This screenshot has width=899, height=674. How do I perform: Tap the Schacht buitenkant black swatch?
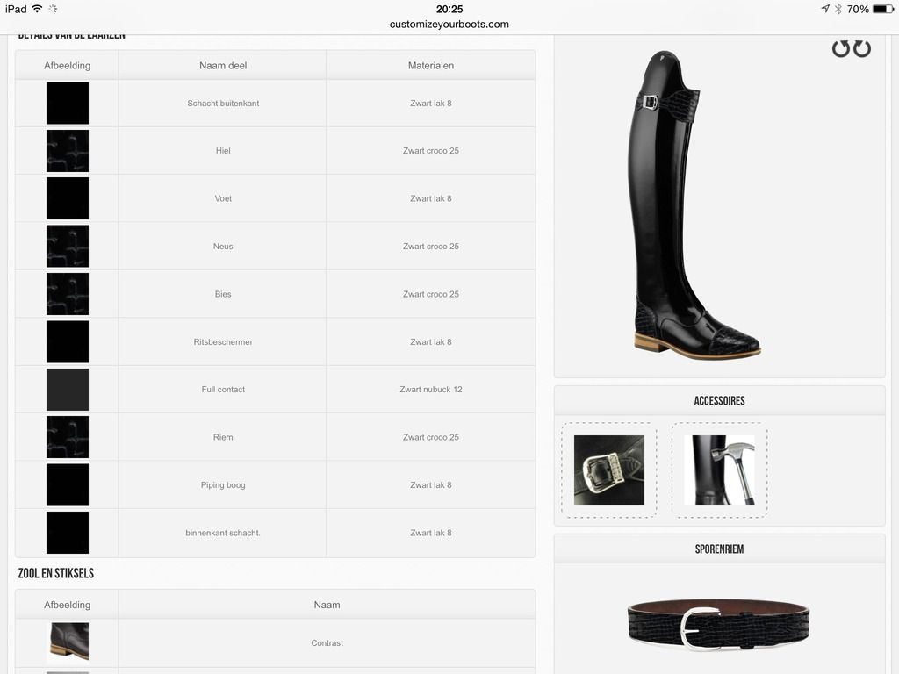point(68,104)
